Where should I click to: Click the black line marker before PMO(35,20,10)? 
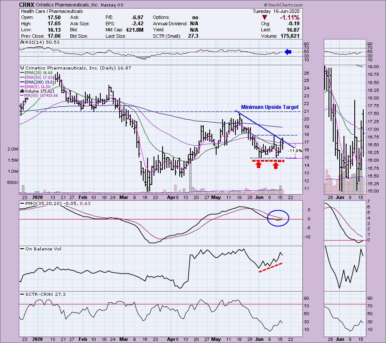point(22,204)
